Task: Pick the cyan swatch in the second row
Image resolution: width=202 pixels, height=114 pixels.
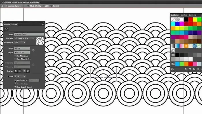Action: [x=173, y=24]
